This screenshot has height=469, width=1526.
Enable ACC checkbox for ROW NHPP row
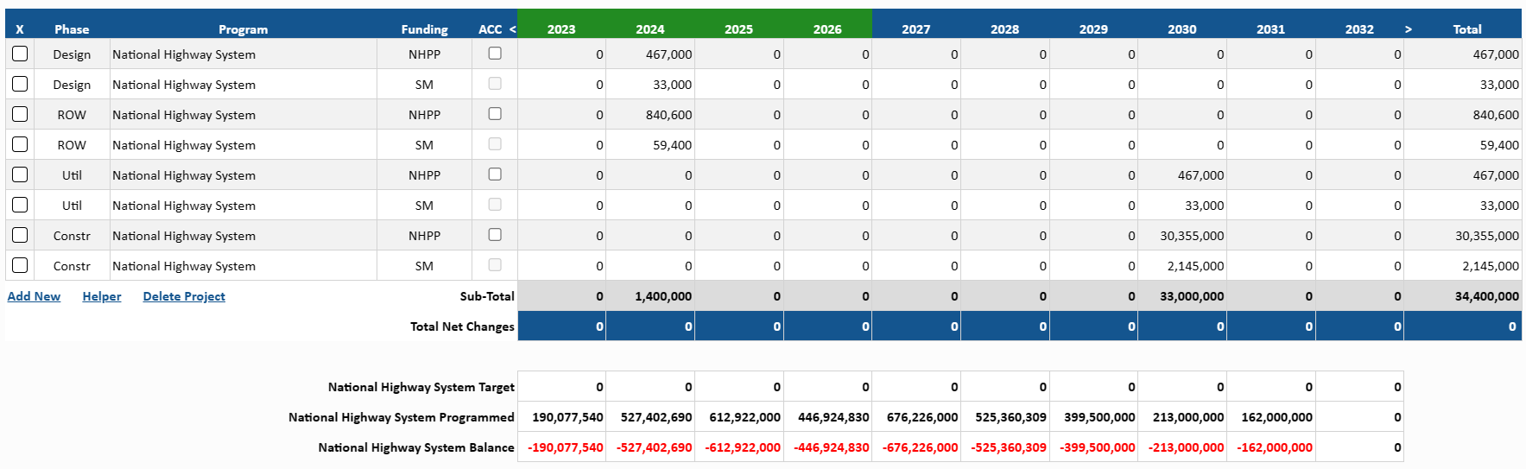[495, 113]
